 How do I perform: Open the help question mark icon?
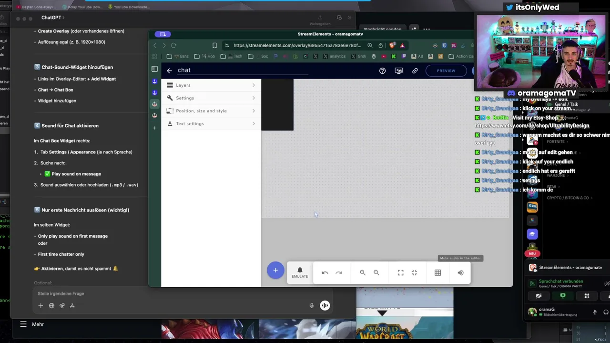click(x=382, y=71)
